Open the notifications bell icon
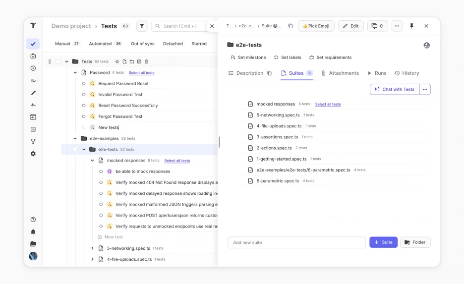This screenshot has height=284, width=464. tap(33, 231)
